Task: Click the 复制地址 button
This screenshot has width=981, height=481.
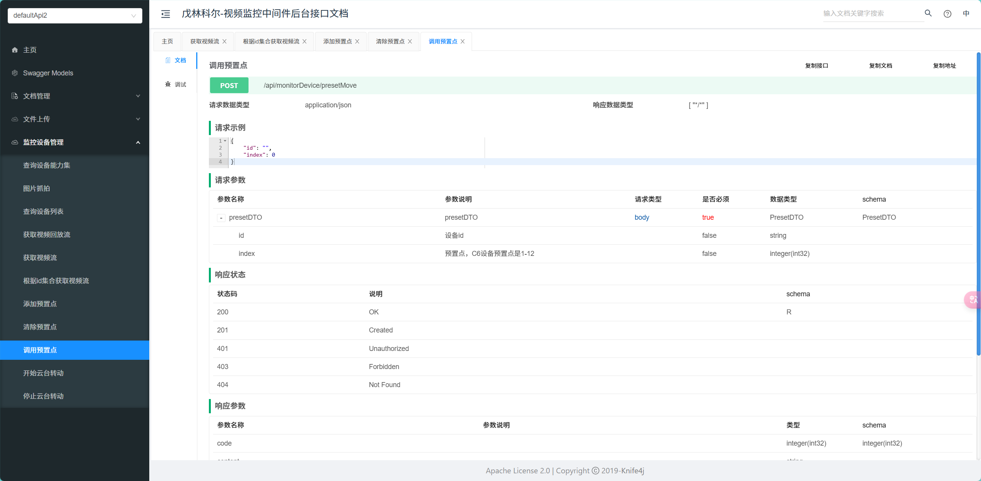Action: tap(944, 66)
